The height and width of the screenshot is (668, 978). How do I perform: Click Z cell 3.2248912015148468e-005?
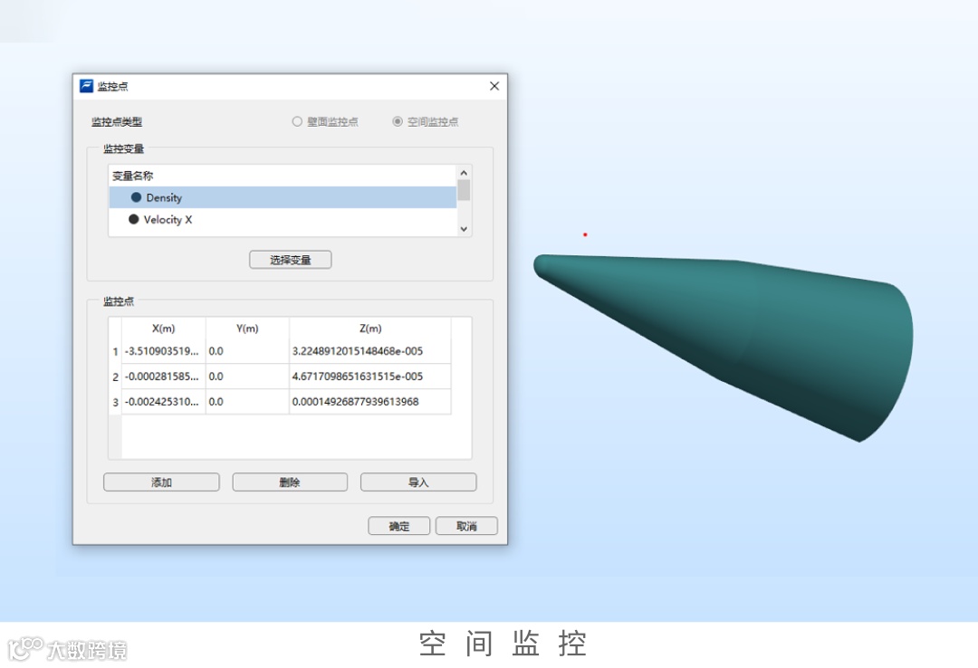tap(370, 351)
